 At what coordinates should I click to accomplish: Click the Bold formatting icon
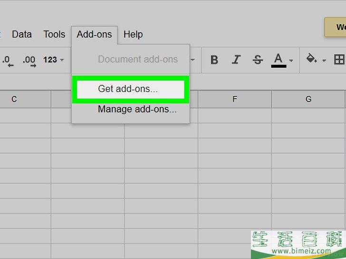pyautogui.click(x=214, y=60)
